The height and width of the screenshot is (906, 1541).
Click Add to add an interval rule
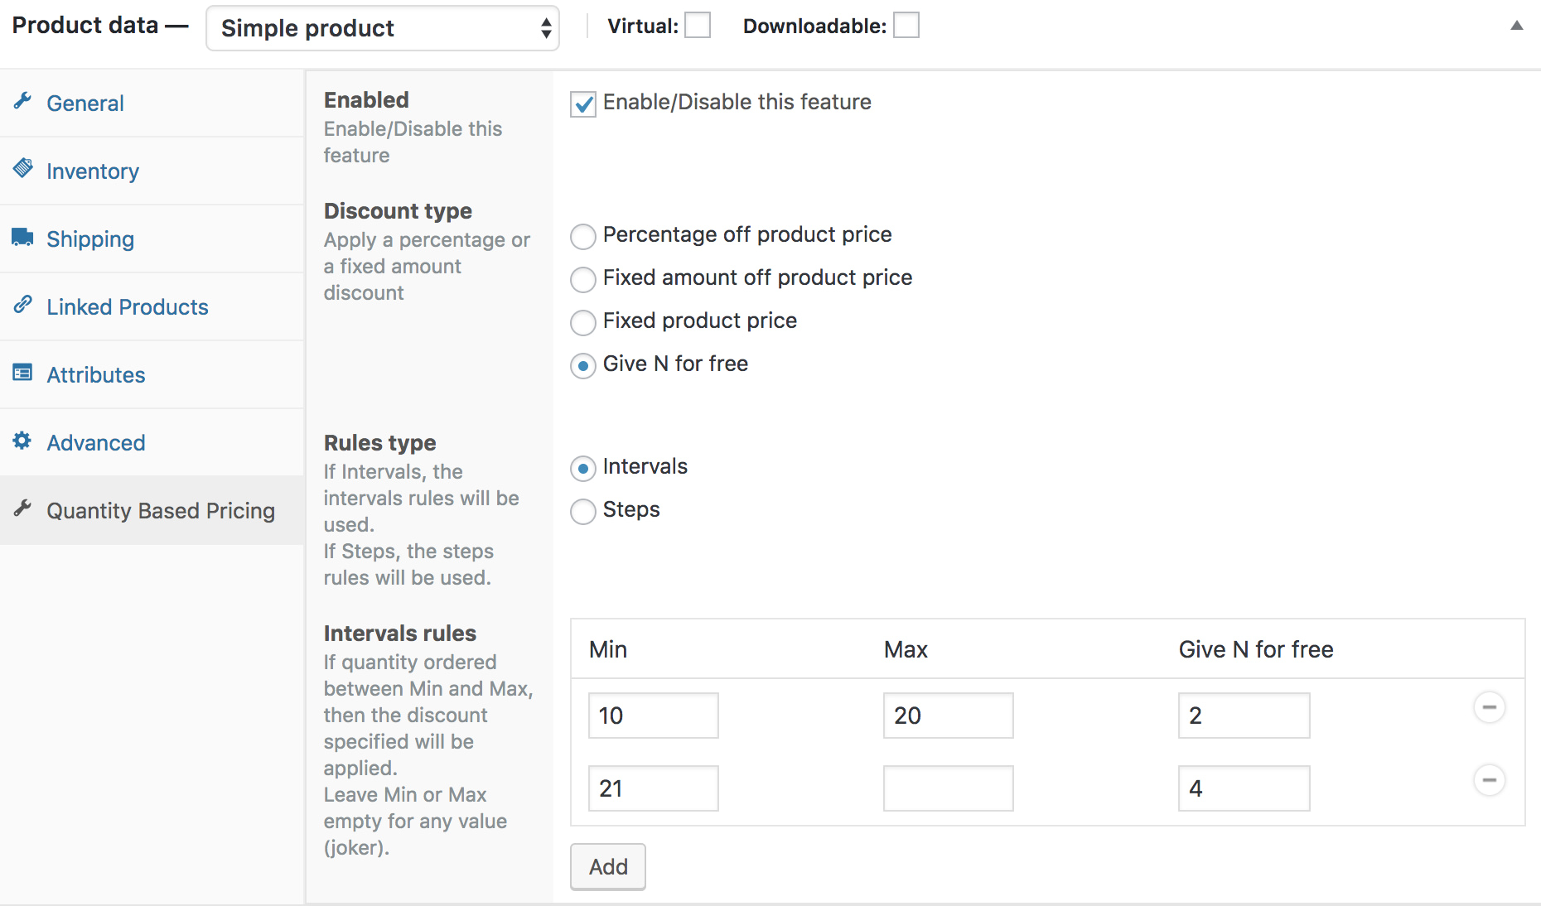point(608,866)
